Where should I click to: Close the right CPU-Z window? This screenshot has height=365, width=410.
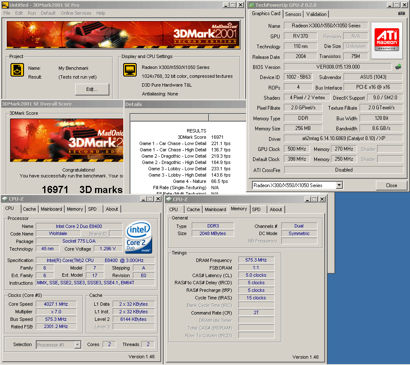(322, 199)
